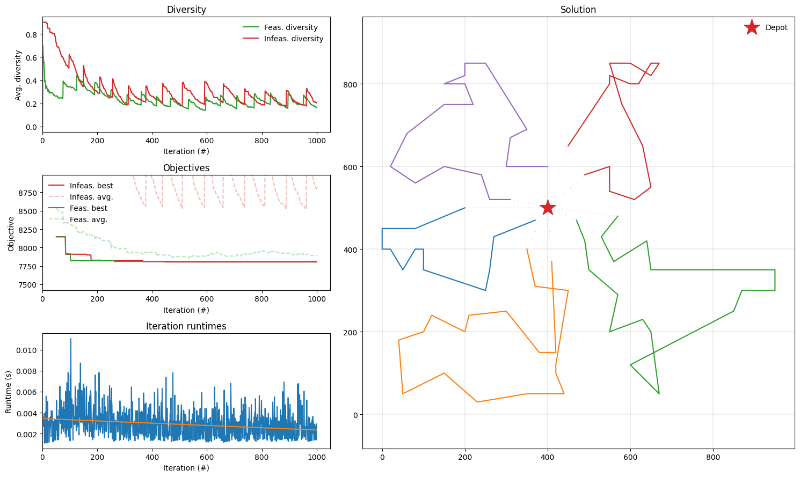Click the purple route line on the solution map
The image size is (800, 477).
pos(506,97)
